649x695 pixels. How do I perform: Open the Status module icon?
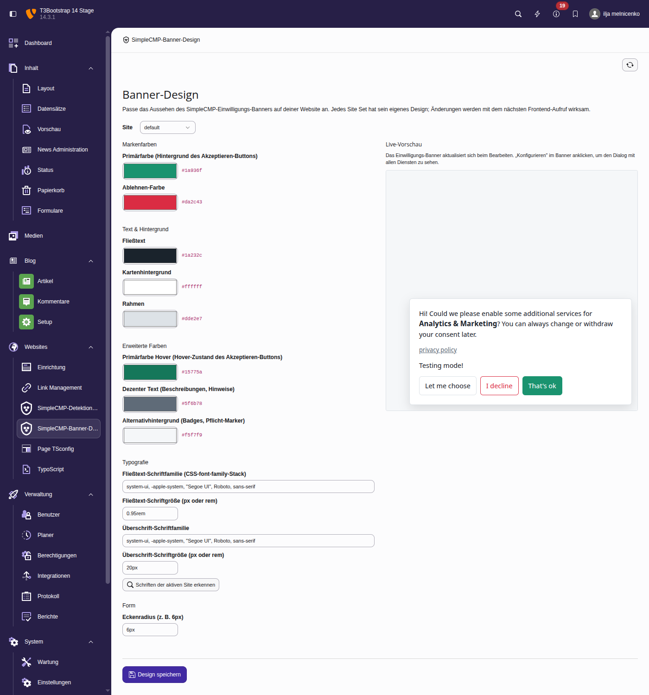26,170
